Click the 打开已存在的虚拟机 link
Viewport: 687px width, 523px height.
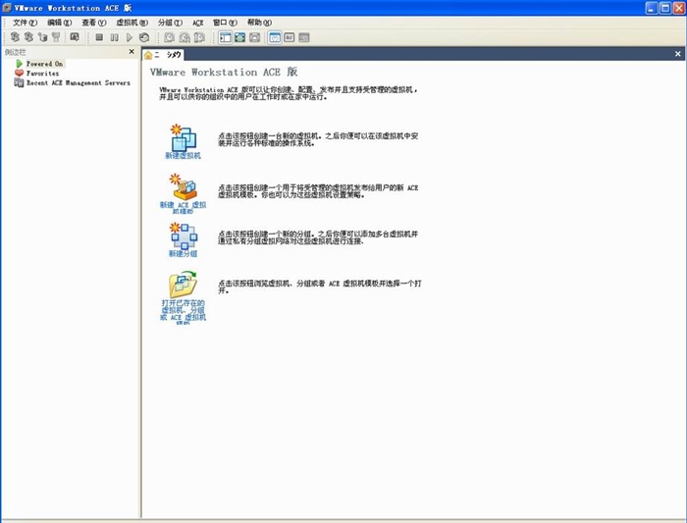[183, 312]
